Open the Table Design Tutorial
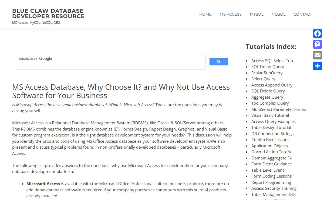This screenshot has width=324, height=200. [x=271, y=128]
